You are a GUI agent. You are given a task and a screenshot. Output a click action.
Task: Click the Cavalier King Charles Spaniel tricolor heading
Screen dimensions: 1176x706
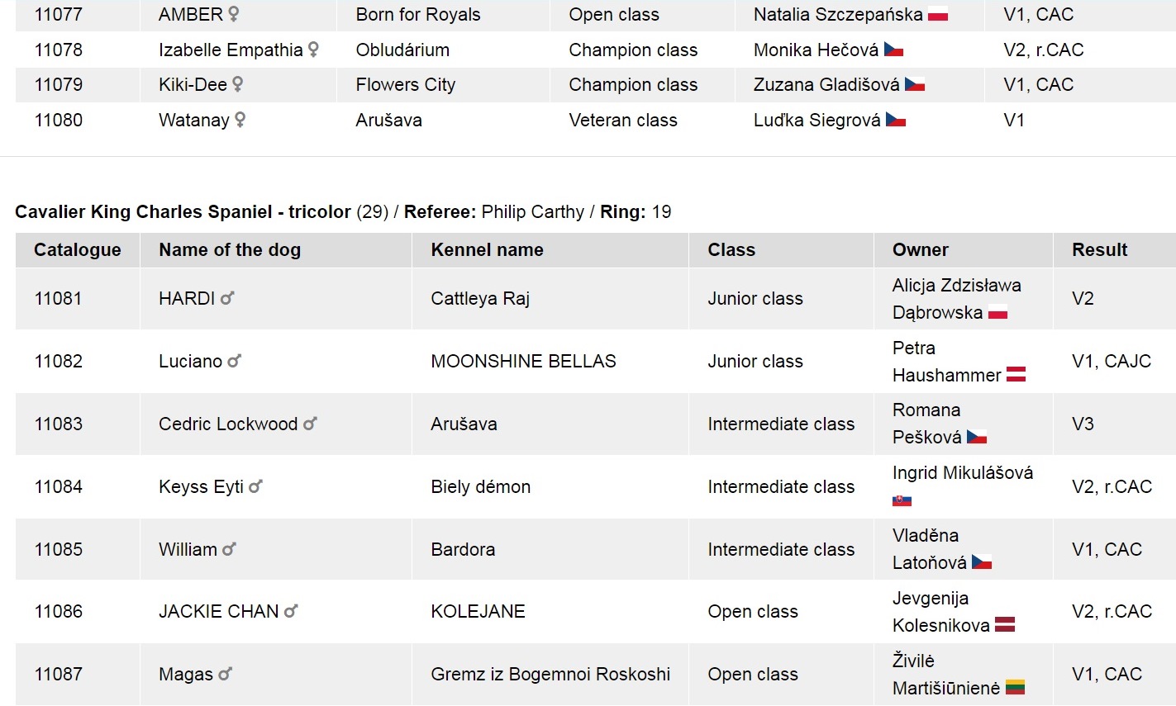pos(183,212)
